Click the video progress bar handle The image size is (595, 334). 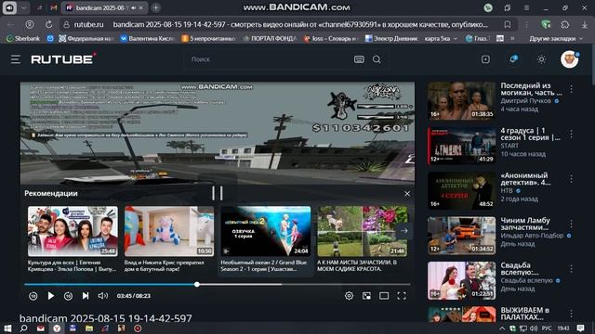pyautogui.click(x=197, y=284)
